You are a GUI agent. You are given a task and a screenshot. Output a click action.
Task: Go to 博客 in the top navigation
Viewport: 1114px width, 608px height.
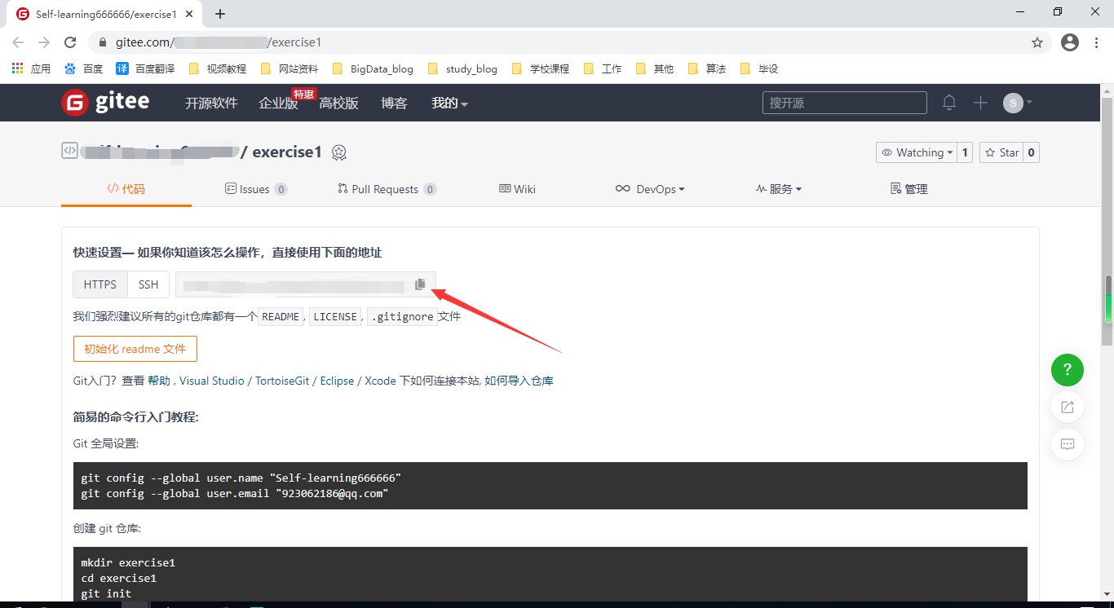coord(394,104)
